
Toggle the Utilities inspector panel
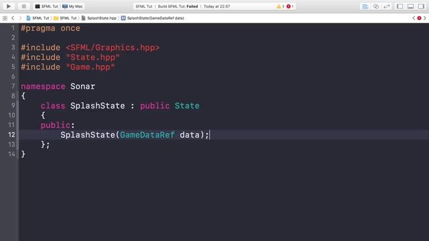click(421, 6)
